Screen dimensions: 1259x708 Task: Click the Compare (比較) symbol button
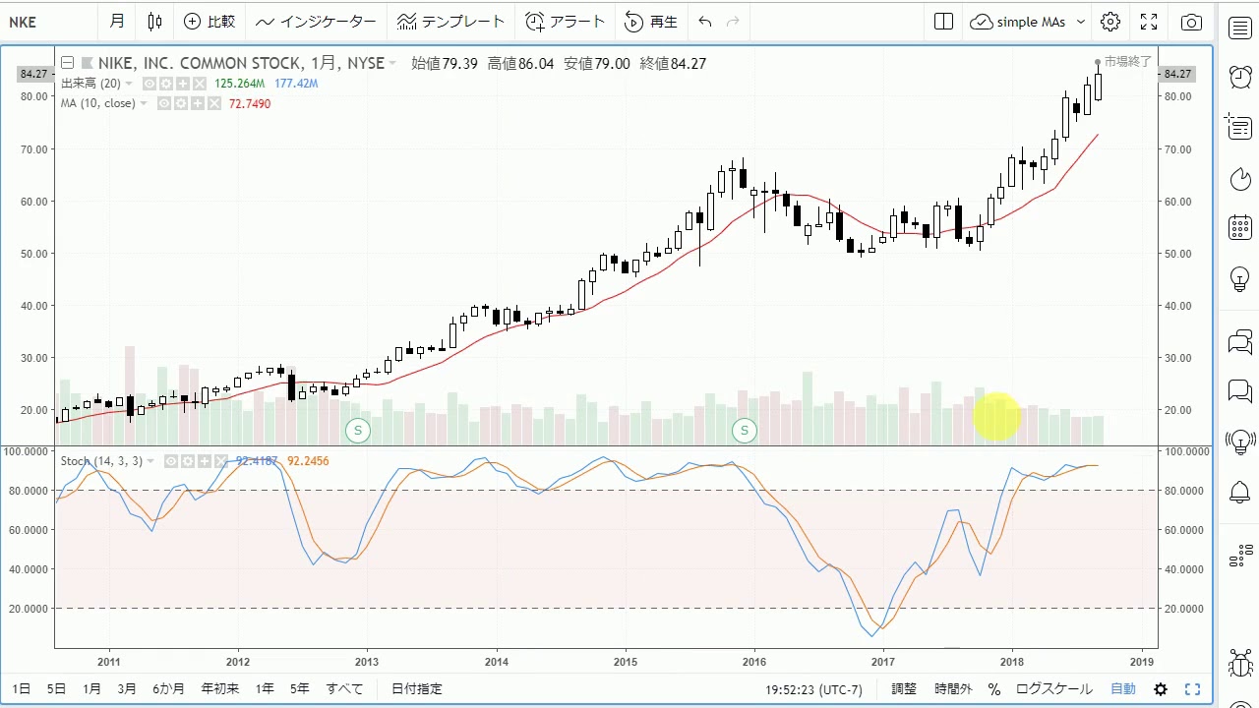pyautogui.click(x=210, y=22)
